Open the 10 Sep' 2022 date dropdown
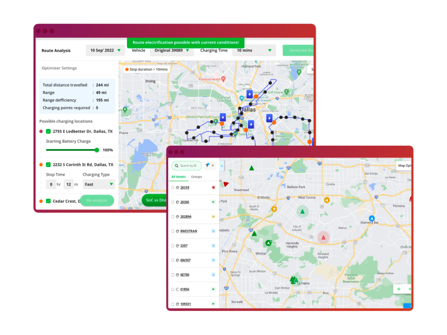Screen dimensions: 447x335 click(105, 51)
